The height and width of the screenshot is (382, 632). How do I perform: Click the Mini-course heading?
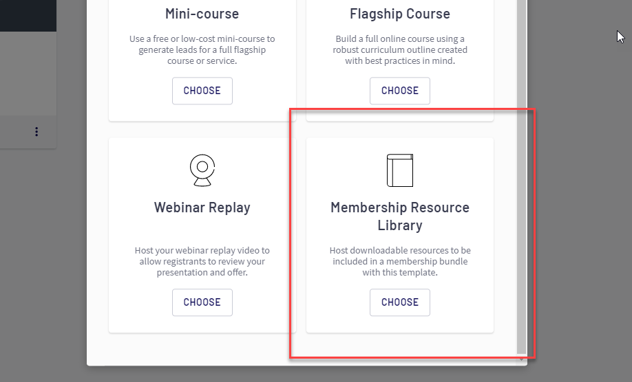coord(202,14)
